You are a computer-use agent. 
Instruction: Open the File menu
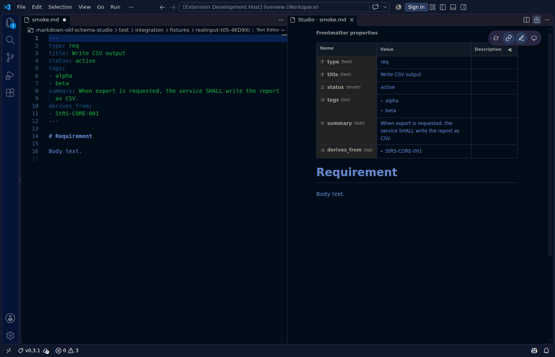[21, 7]
